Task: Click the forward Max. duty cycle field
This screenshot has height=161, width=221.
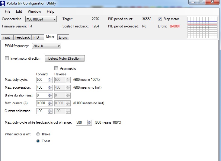Action: tap(41, 80)
